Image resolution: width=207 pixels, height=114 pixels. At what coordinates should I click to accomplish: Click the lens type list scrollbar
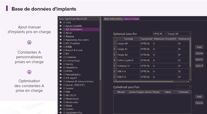(x=100, y=49)
